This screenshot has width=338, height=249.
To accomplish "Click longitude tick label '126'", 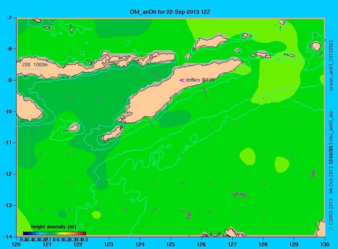I will tap(201, 244).
